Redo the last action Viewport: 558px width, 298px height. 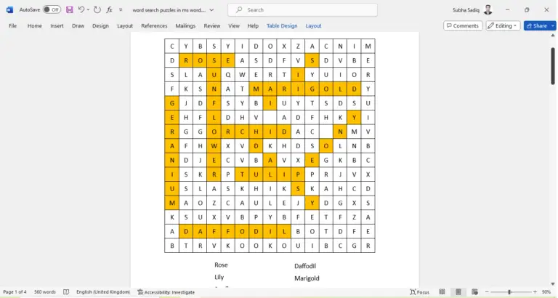[x=97, y=9]
